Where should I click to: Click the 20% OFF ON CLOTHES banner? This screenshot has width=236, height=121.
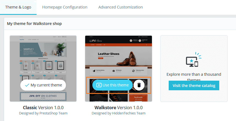point(43,96)
